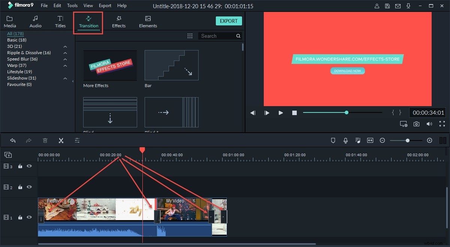This screenshot has height=247, width=450.
Task: Open the Audio Mixer icon
Action: 357,140
